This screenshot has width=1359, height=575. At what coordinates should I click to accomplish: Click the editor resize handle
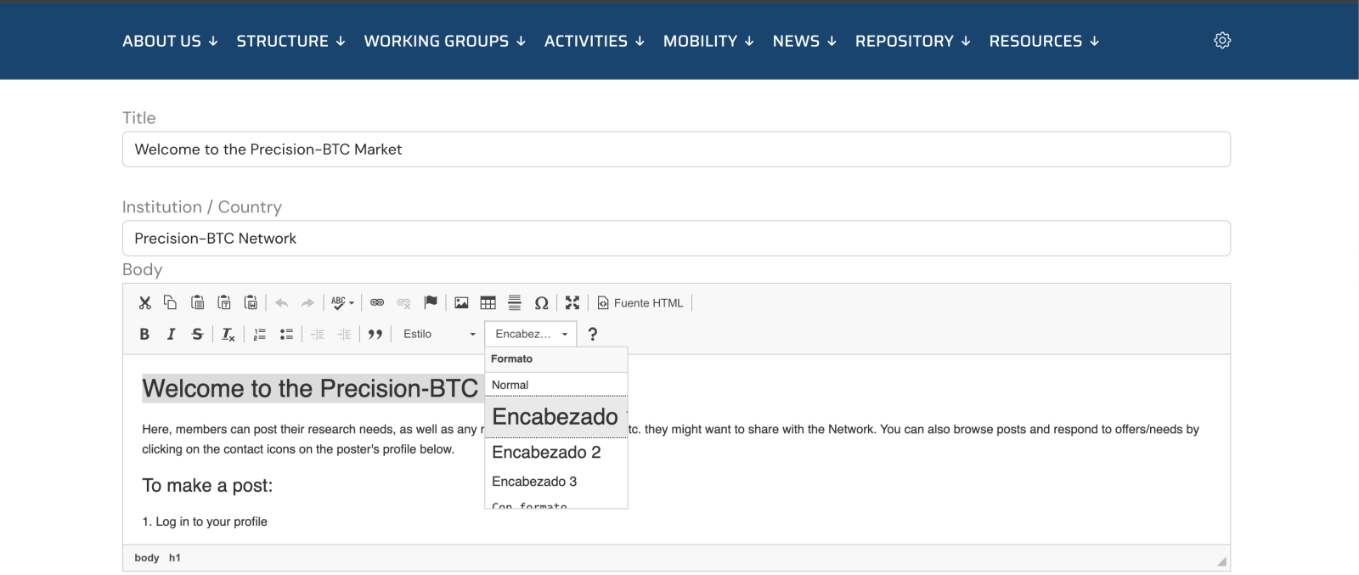pyautogui.click(x=1221, y=561)
